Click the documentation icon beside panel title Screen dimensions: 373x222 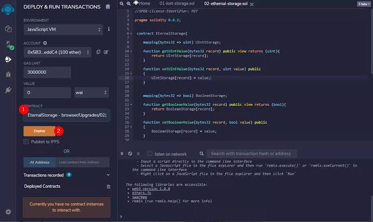click(108, 7)
